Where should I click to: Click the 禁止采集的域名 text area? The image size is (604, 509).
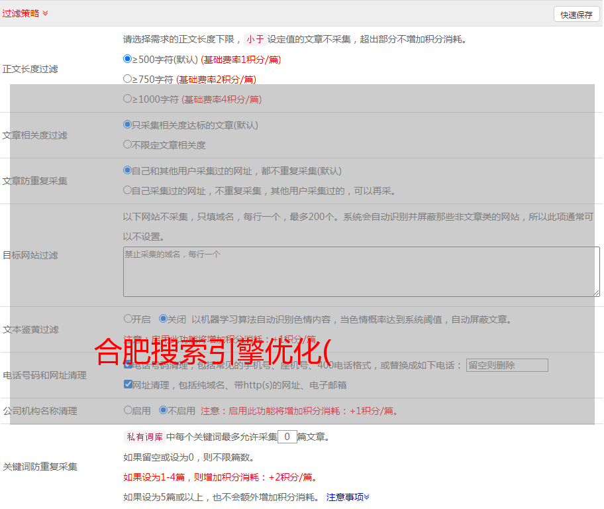tap(361, 271)
